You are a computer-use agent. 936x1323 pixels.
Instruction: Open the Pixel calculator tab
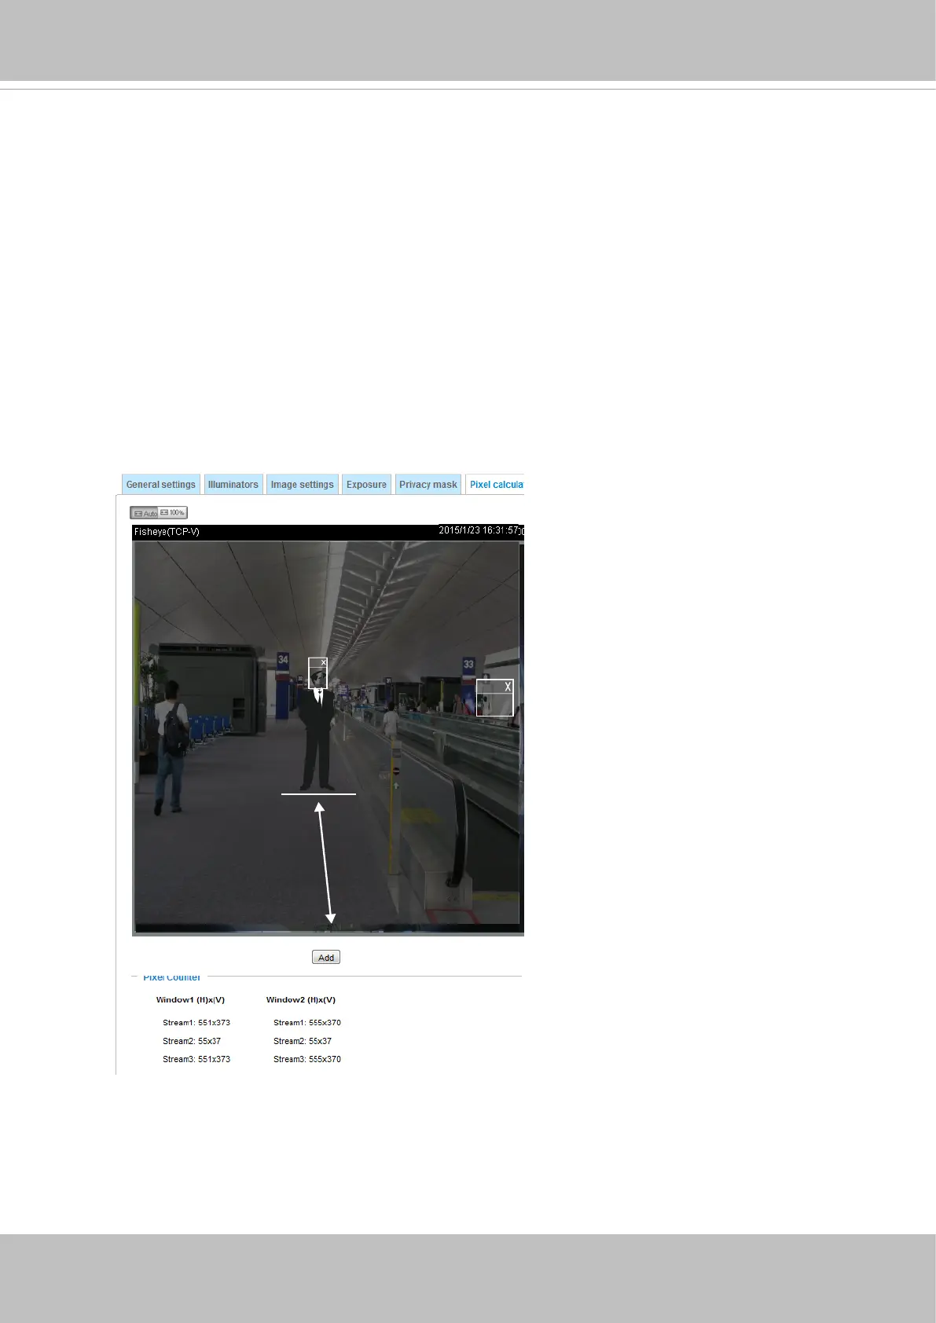495,484
